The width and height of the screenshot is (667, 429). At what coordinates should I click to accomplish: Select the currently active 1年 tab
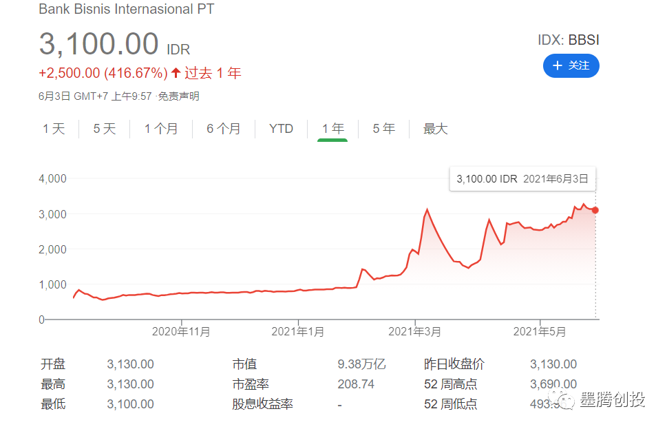332,128
